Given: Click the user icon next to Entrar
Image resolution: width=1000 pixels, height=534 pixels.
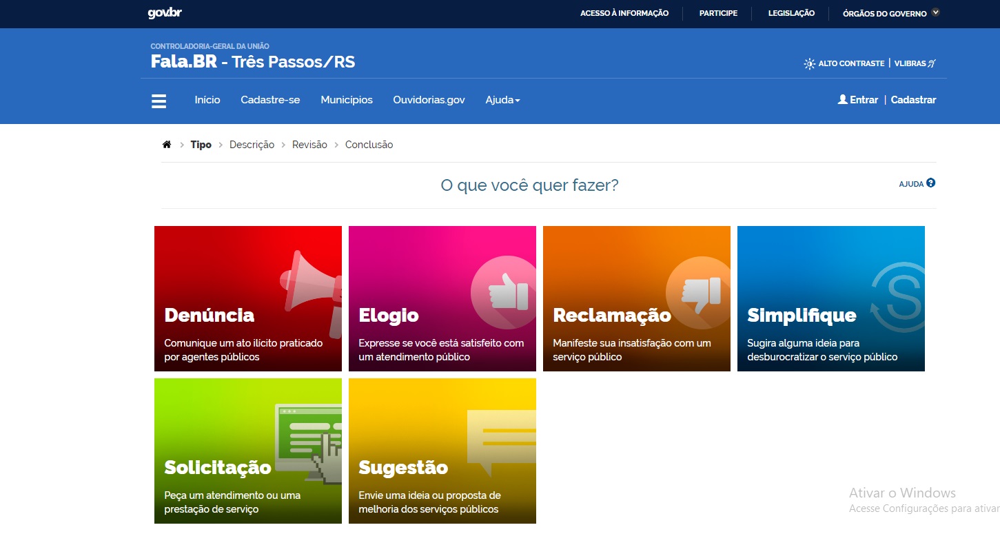Looking at the screenshot, I should tap(841, 99).
